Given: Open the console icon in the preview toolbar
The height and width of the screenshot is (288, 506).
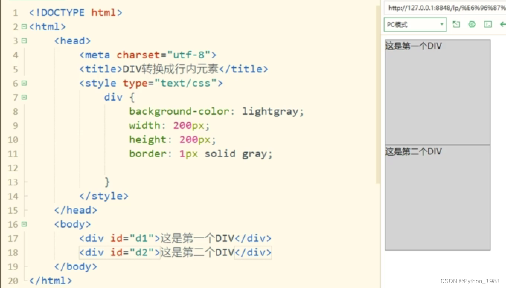Looking at the screenshot, I should click(x=488, y=24).
